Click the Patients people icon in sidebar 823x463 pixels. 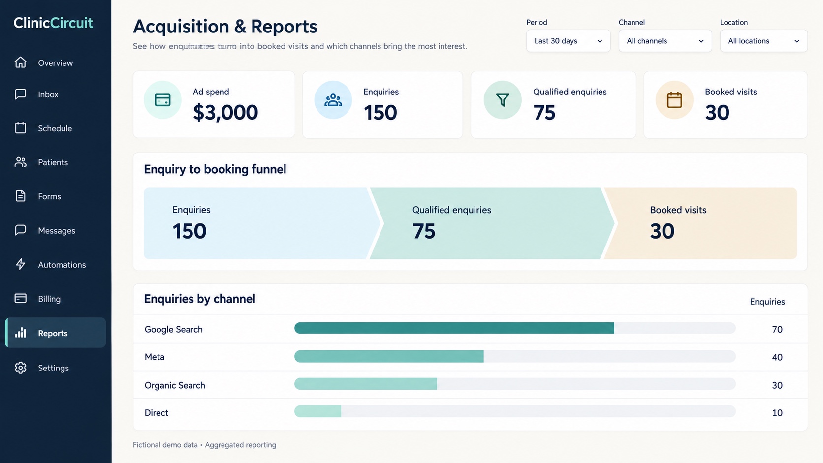click(x=20, y=162)
